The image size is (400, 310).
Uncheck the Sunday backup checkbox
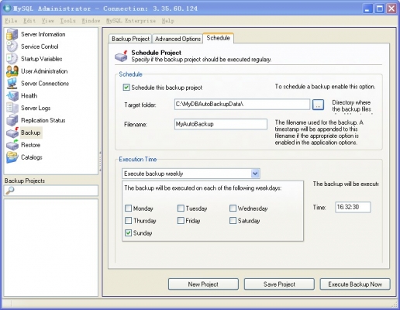tap(128, 233)
